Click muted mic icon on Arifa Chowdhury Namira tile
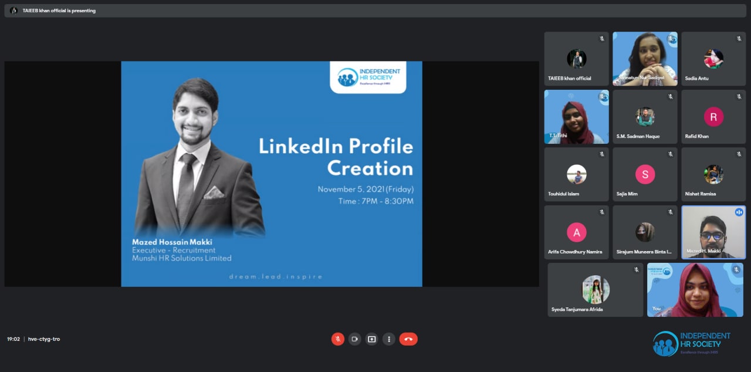The height and width of the screenshot is (372, 751). (x=601, y=212)
